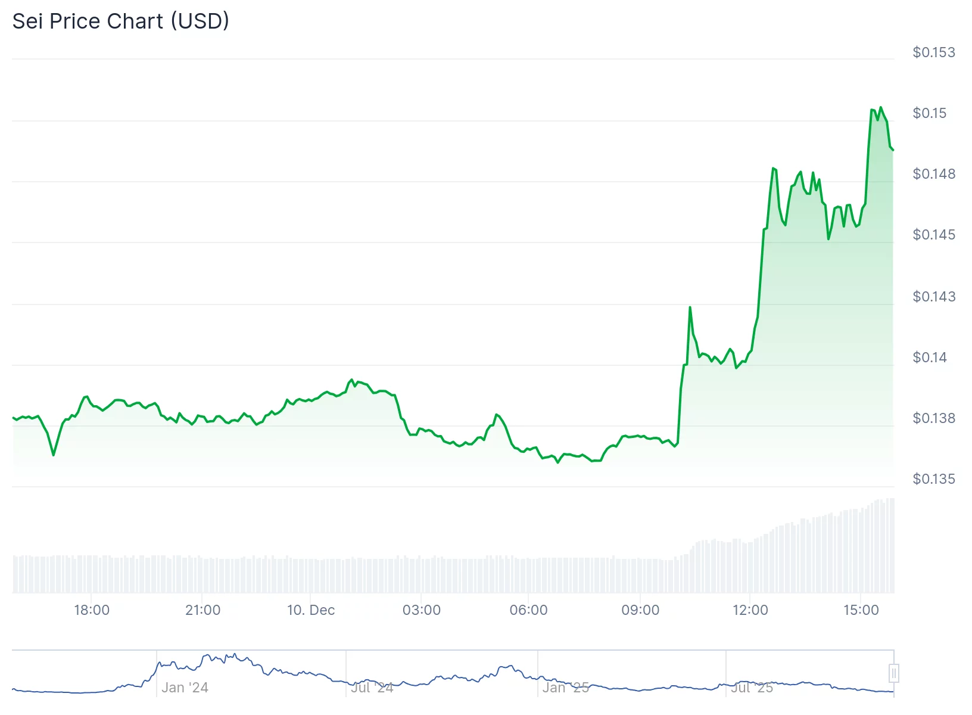This screenshot has height=715, width=972.
Task: Click the Jul '25 label in the navigator
Action: point(752,687)
